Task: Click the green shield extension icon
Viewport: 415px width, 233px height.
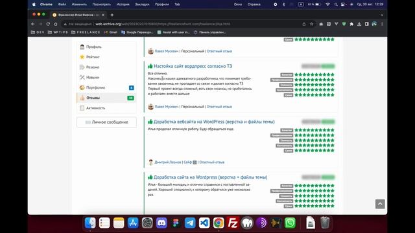Action: [344, 24]
